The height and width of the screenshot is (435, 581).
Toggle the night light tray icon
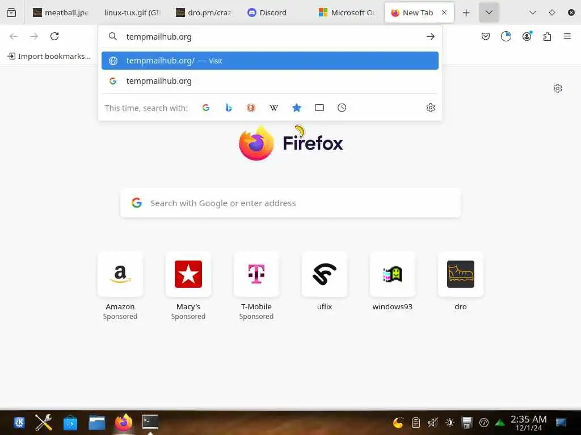[x=398, y=422]
